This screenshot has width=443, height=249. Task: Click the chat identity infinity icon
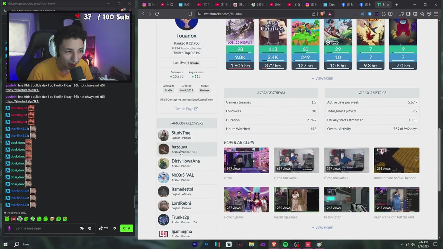(x=106, y=228)
